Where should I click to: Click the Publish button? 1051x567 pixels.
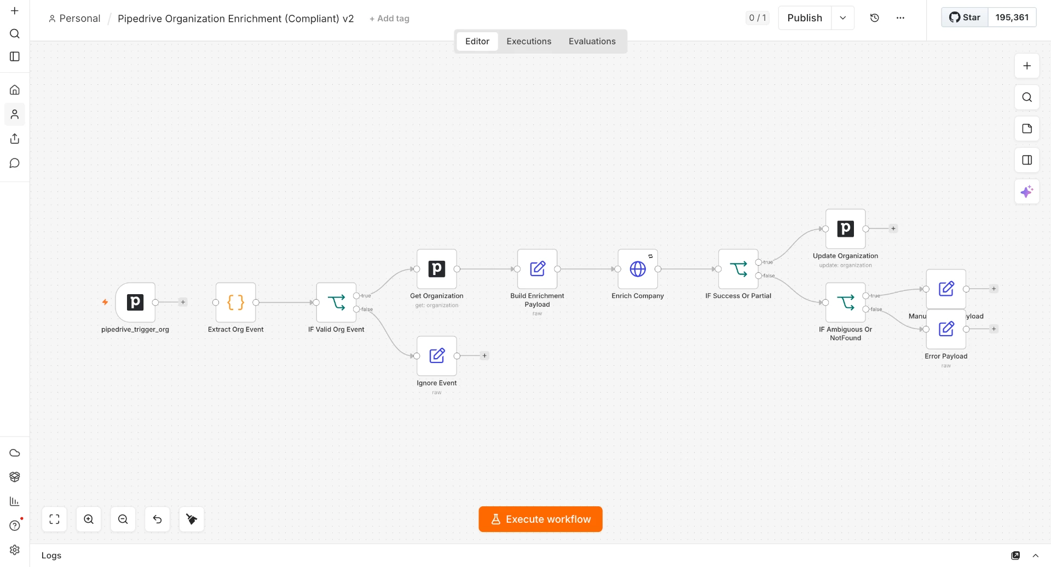(805, 18)
